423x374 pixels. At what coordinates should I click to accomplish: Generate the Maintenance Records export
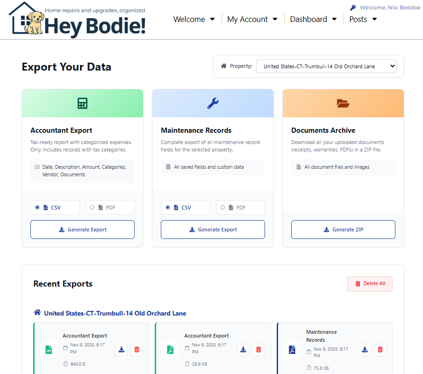(x=213, y=230)
